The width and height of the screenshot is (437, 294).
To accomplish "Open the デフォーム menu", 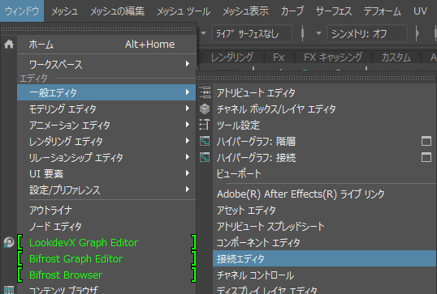I will 382,11.
